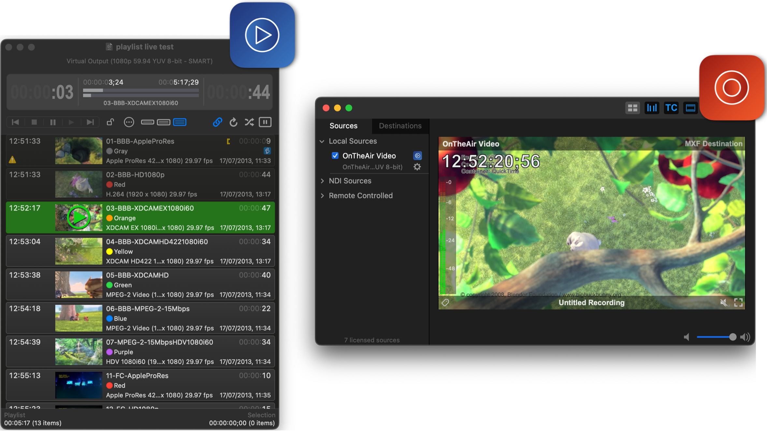Unmute via the crossed speaker icon in preview
Screen dimensions: 767x431
724,303
